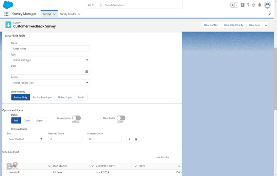Open the Select Facility Type dropdown
The height and width of the screenshot is (176, 277).
50,83
